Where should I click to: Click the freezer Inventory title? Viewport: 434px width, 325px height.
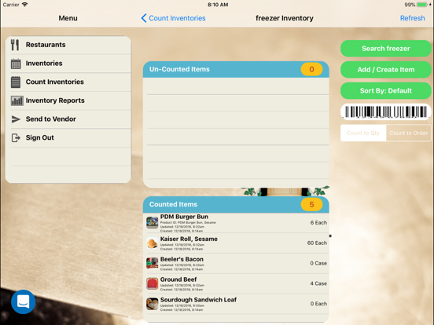point(285,18)
